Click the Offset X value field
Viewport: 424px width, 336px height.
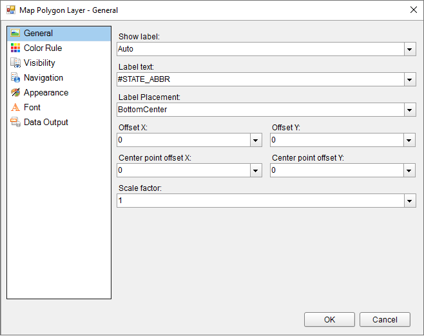pos(184,140)
